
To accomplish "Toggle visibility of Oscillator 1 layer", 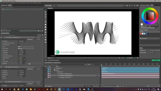I will click(x=50, y=76).
